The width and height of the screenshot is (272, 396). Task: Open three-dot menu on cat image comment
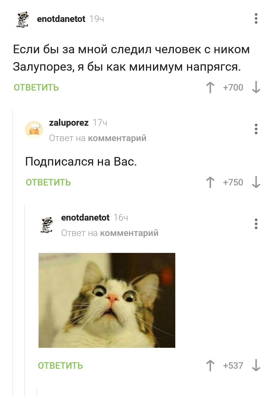[256, 224]
